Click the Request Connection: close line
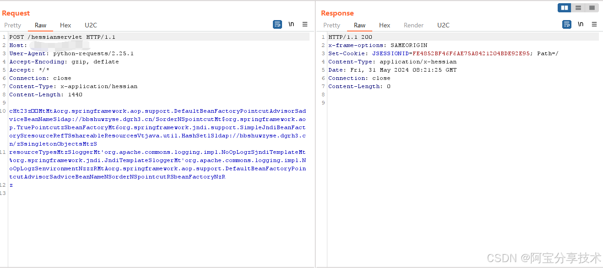Viewport: 603px width, 268px height. tap(40, 78)
